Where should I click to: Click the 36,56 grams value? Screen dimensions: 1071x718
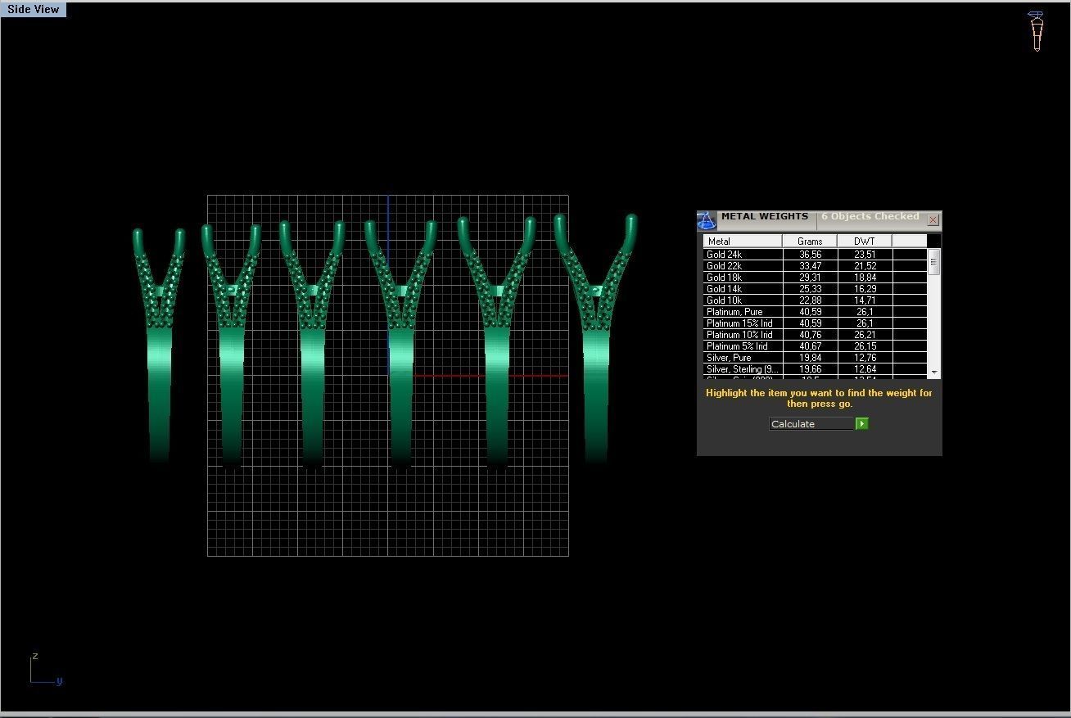[x=811, y=255]
